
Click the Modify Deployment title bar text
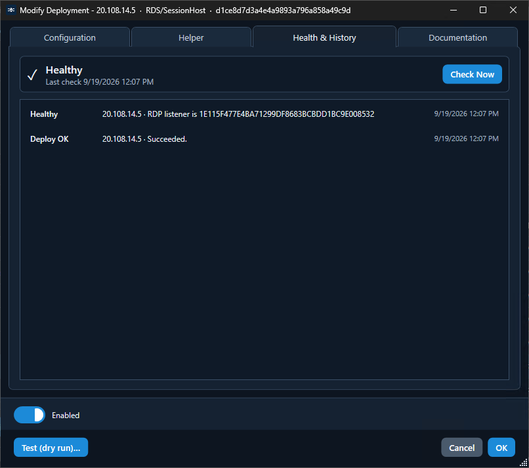point(185,11)
